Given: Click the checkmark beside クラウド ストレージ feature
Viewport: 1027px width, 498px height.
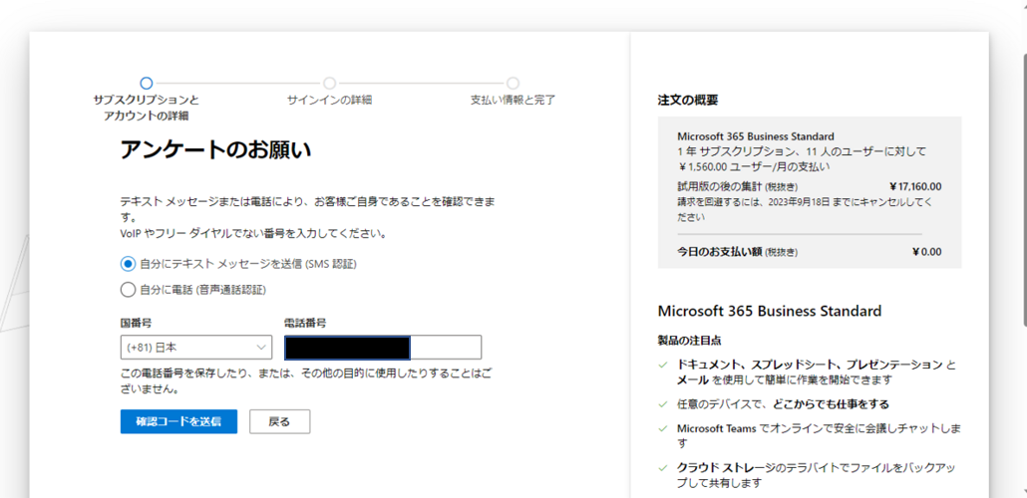Looking at the screenshot, I should 663,468.
